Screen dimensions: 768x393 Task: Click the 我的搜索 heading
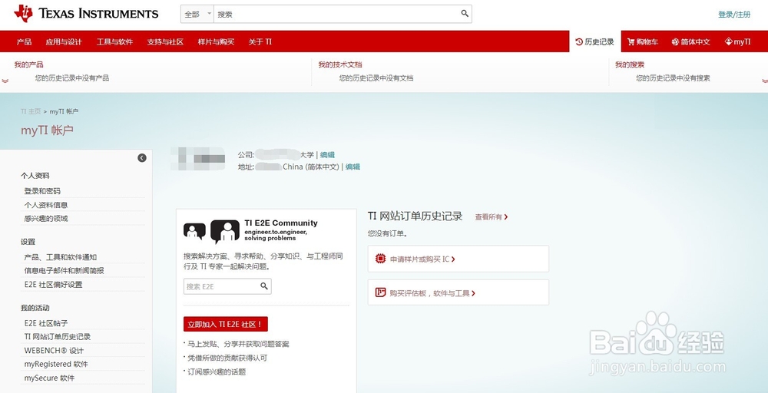pyautogui.click(x=630, y=64)
